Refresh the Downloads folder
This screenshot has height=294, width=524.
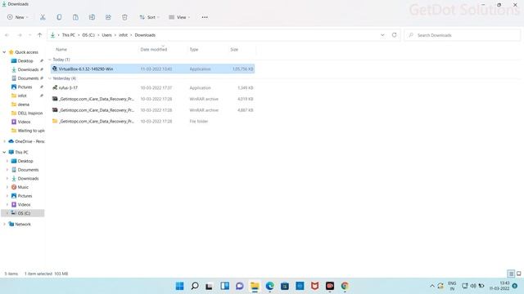coord(394,35)
